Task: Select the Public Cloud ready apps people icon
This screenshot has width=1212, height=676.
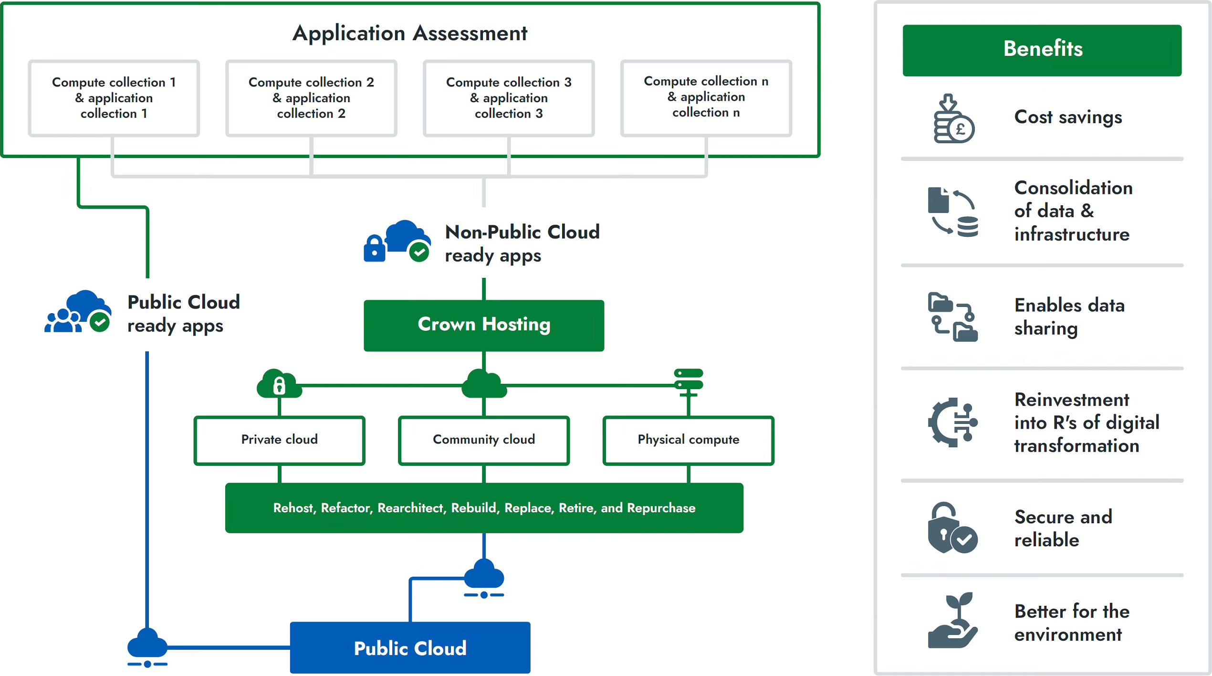Action: coord(78,311)
